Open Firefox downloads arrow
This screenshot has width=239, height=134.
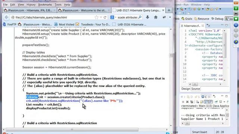click(148, 17)
